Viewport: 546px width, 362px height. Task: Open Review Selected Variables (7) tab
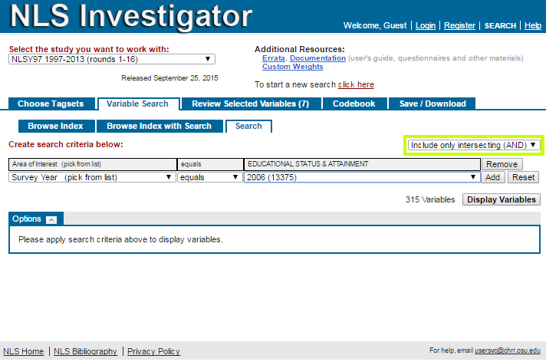[x=251, y=104]
